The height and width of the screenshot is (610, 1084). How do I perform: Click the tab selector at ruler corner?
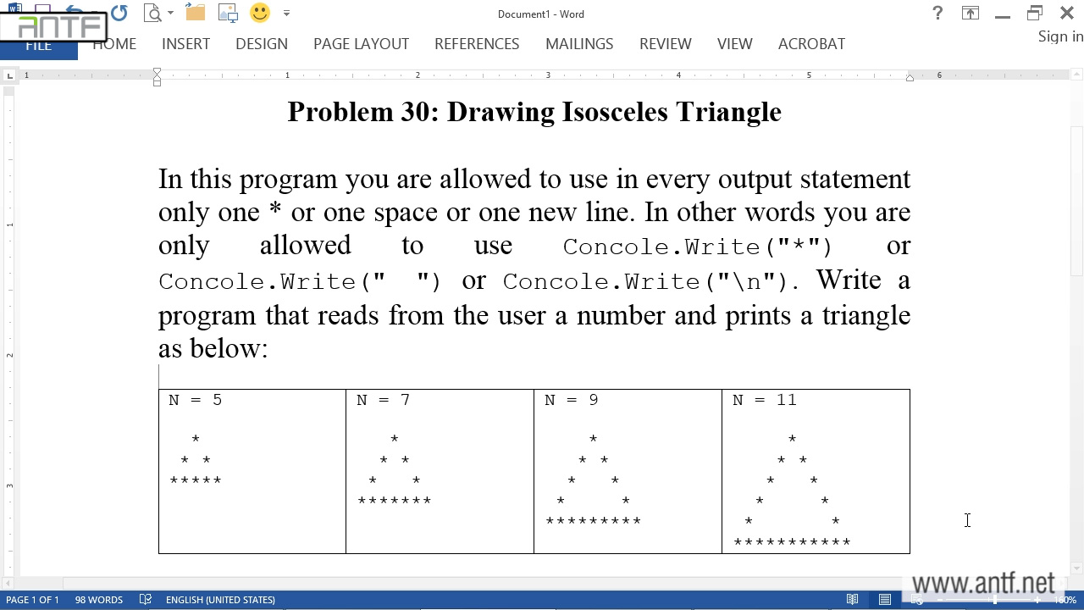(x=9, y=76)
